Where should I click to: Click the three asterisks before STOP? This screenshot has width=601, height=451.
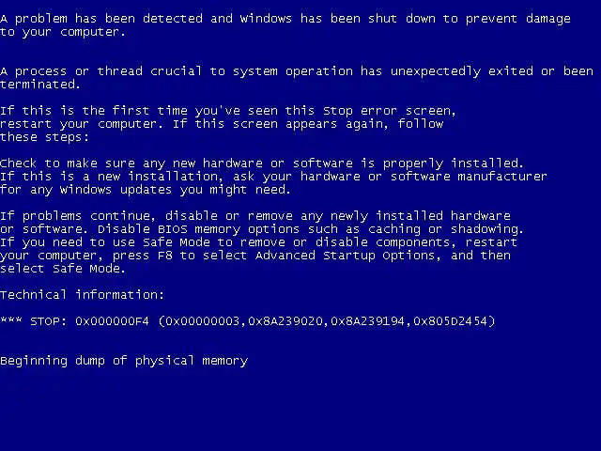[11, 319]
